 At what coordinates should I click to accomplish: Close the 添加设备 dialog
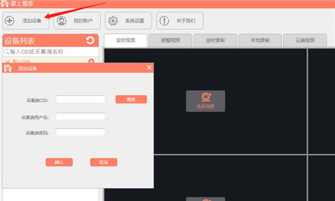pos(149,68)
